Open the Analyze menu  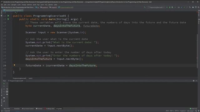(x=24, y=5)
